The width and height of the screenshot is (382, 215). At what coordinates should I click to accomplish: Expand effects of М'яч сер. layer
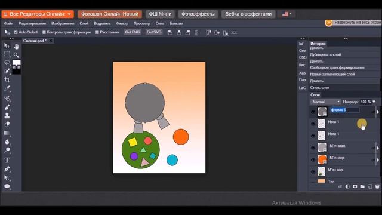(x=378, y=160)
